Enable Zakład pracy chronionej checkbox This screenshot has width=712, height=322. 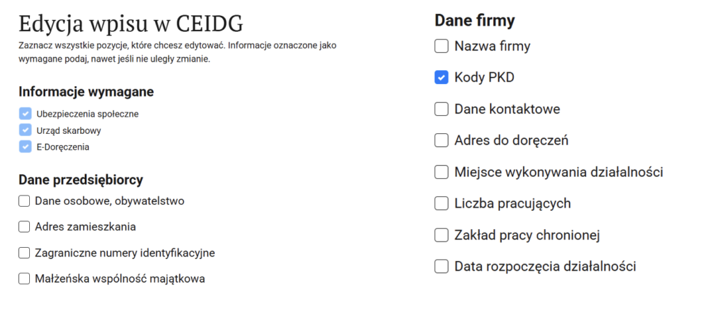[441, 235]
